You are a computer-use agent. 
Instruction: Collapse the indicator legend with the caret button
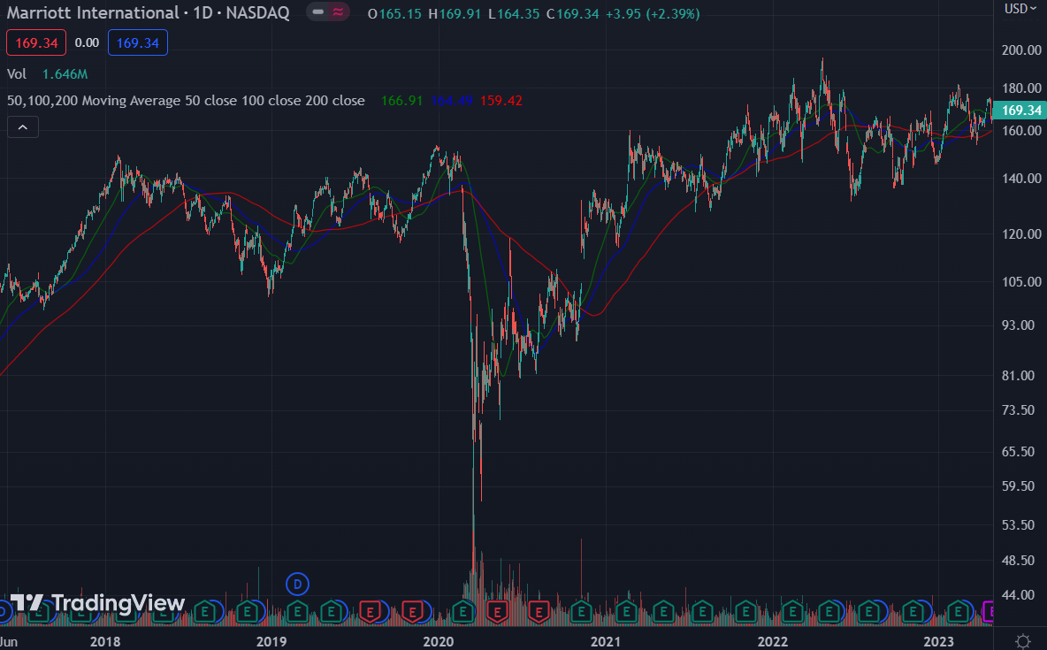click(x=23, y=127)
